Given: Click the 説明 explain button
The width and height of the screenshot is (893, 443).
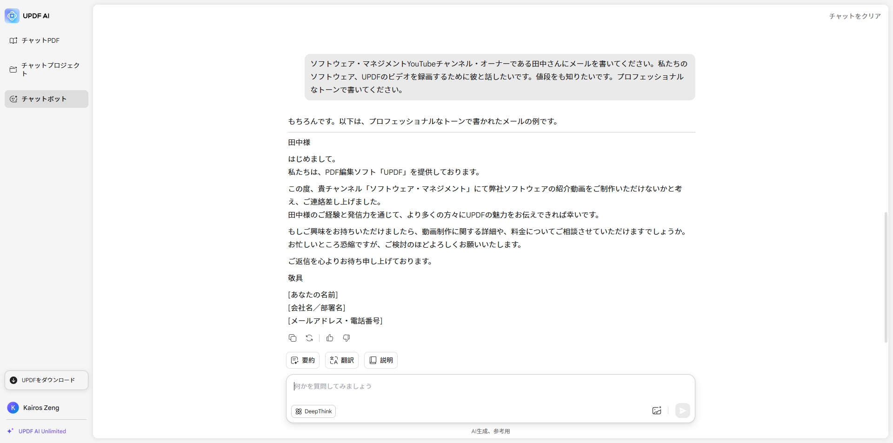Looking at the screenshot, I should tap(381, 360).
